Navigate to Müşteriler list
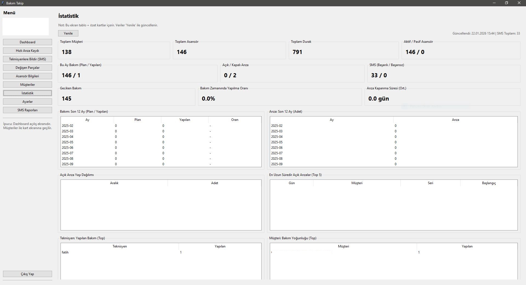The width and height of the screenshot is (526, 285). (27, 85)
